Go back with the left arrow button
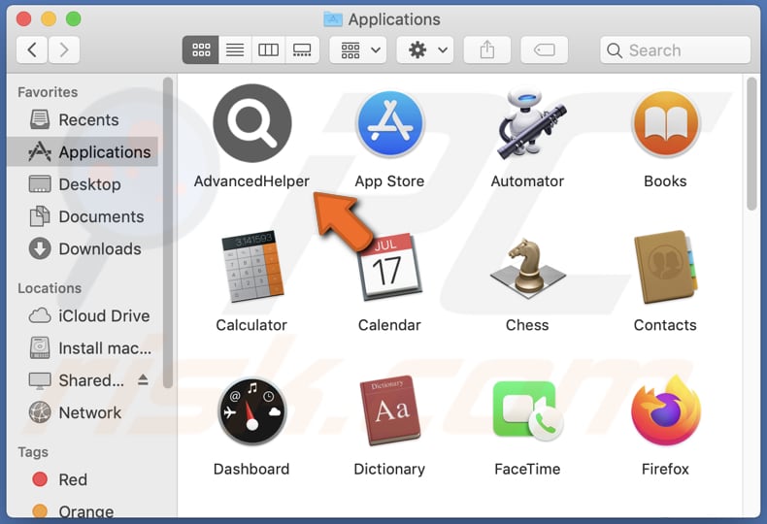This screenshot has height=524, width=767. pyautogui.click(x=32, y=49)
